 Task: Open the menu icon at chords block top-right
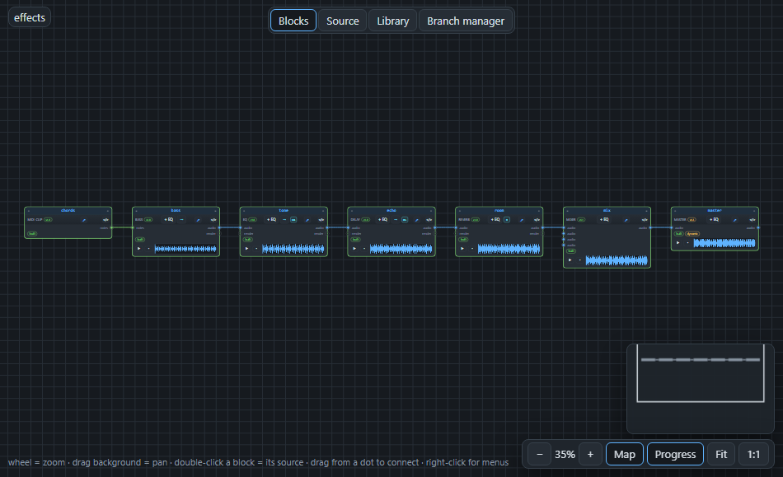(107, 211)
